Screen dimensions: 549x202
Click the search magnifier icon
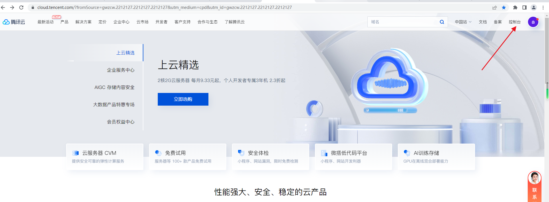(x=442, y=22)
